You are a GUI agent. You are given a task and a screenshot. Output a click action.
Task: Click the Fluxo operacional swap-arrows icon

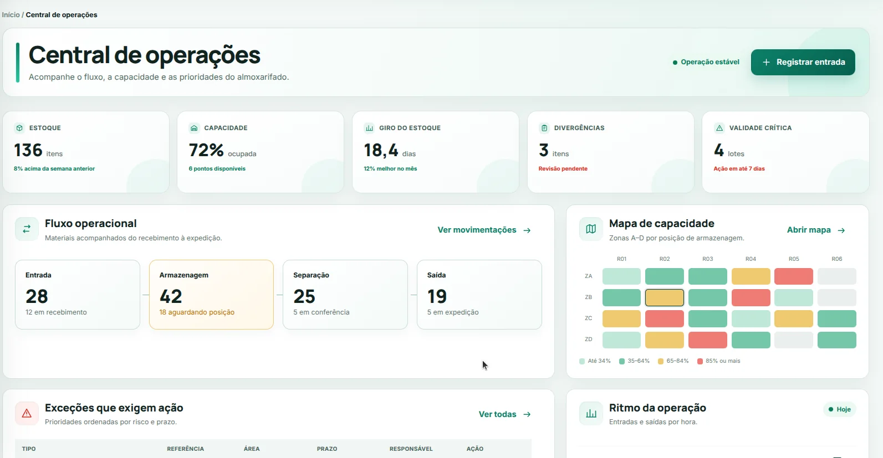coord(27,229)
